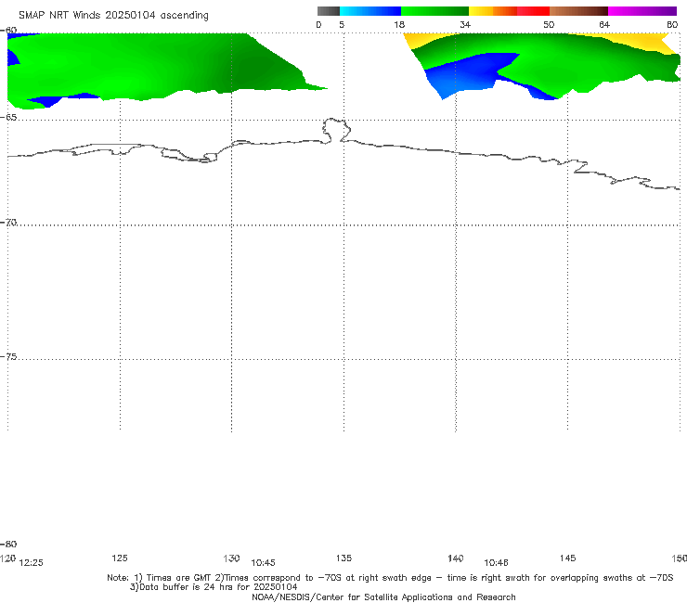
Task: Click the latitude label '-70'
Action: click(8, 222)
